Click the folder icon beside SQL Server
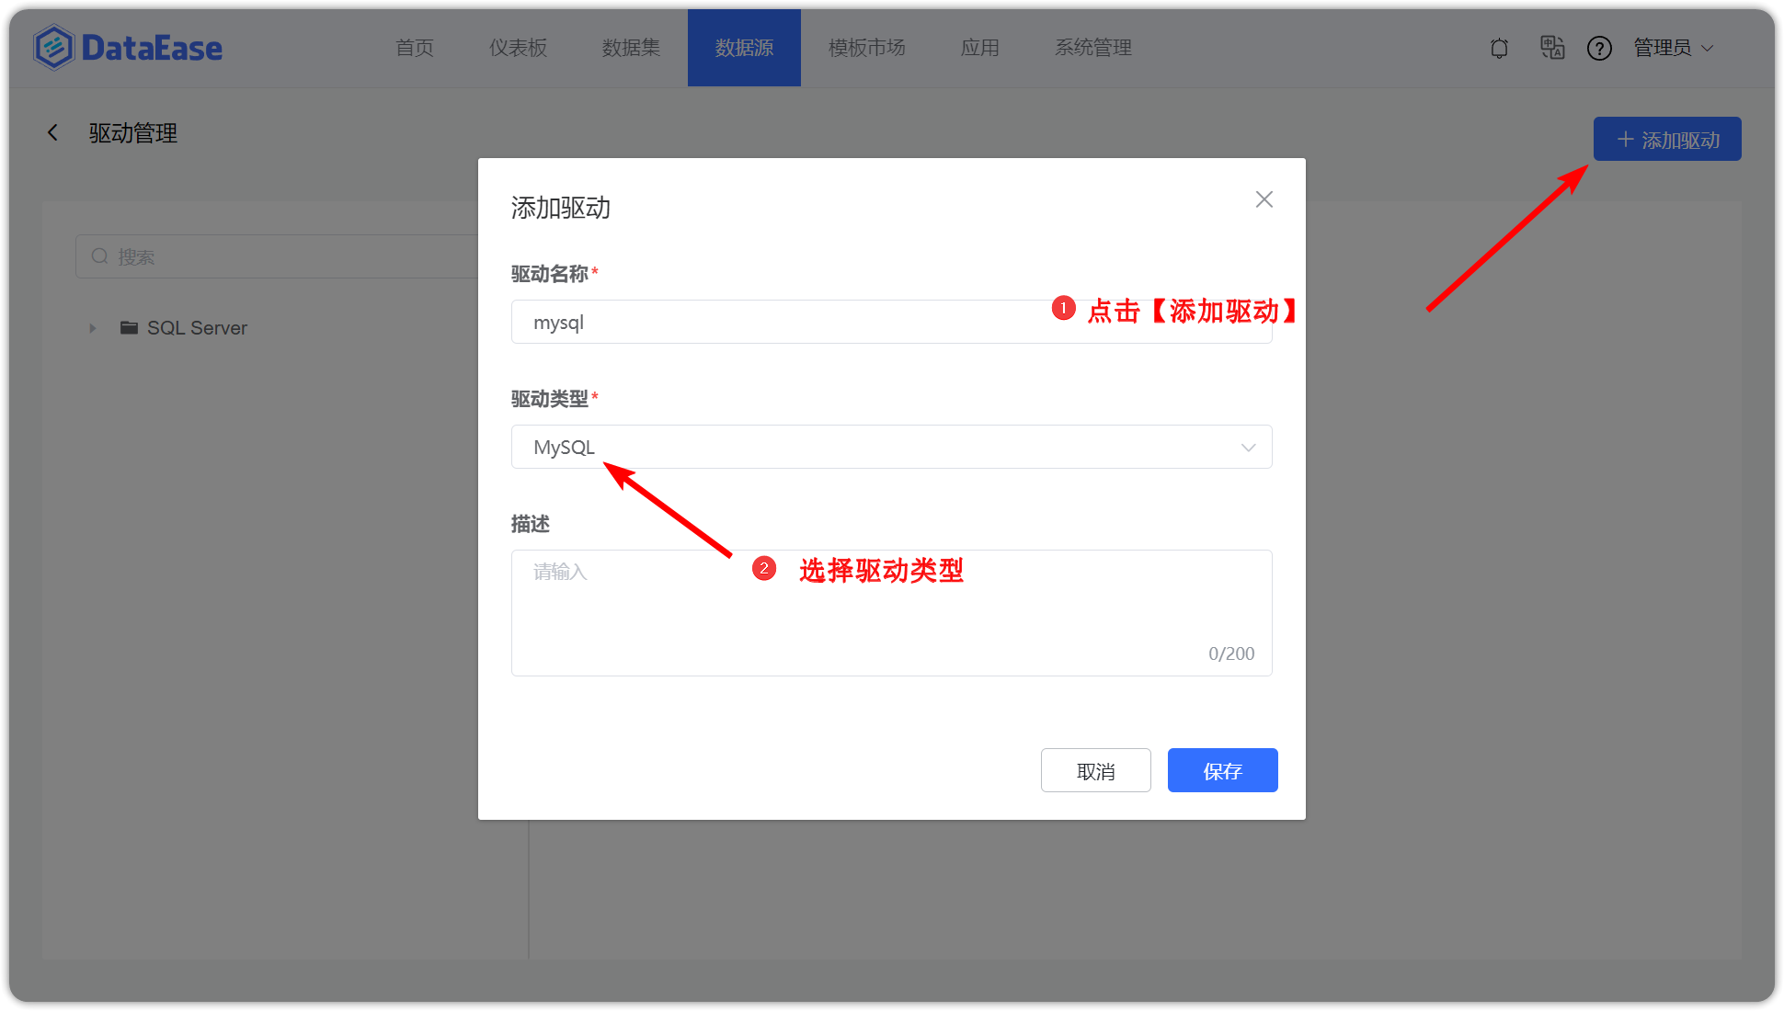The image size is (1784, 1011). 129,327
